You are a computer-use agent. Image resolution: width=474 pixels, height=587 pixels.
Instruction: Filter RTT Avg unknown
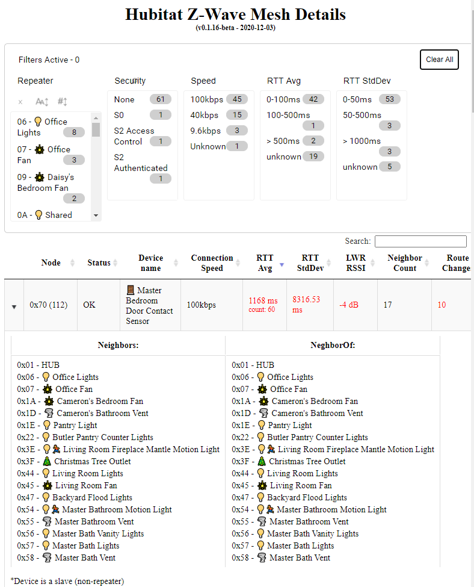click(x=295, y=157)
